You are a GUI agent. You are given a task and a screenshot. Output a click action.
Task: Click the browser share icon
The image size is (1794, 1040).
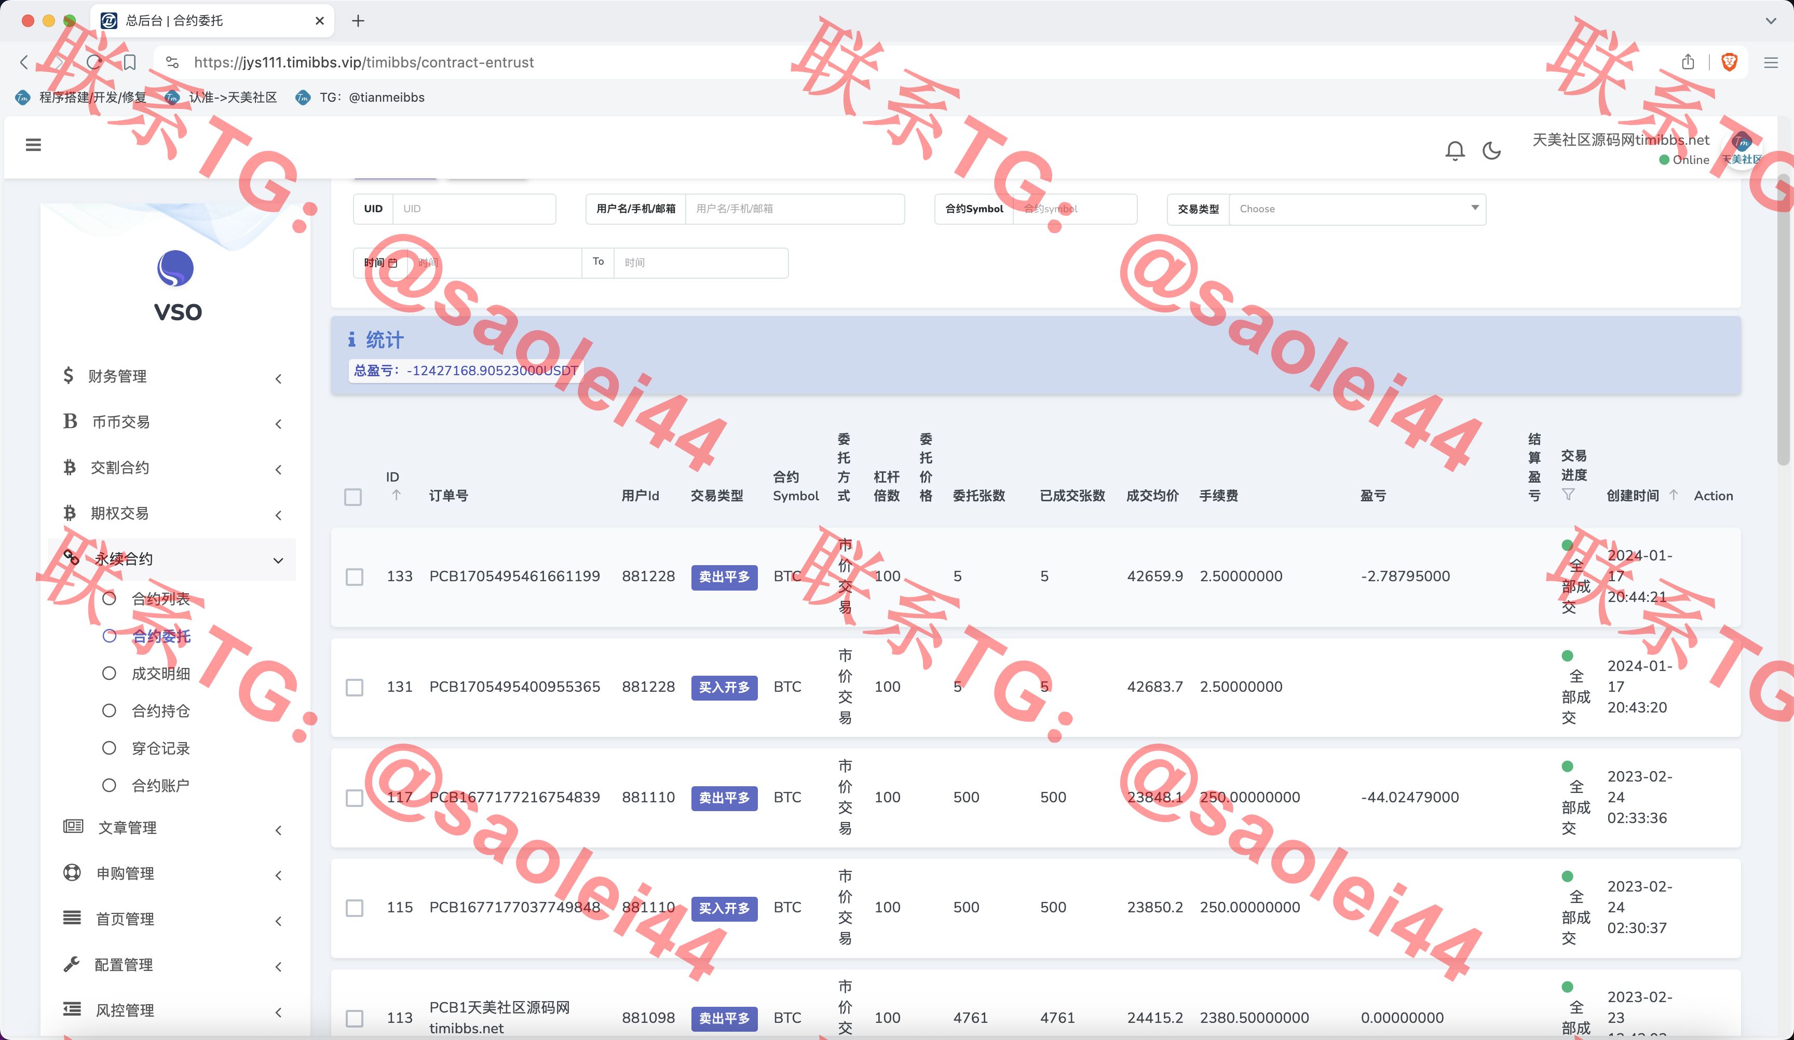[x=1688, y=62]
